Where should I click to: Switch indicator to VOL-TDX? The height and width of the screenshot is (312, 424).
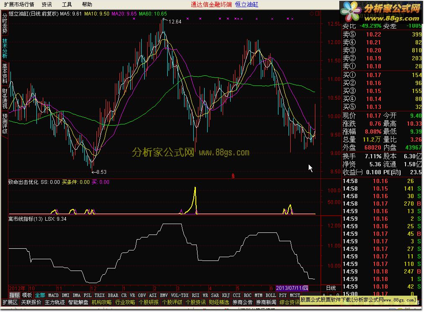180,295
